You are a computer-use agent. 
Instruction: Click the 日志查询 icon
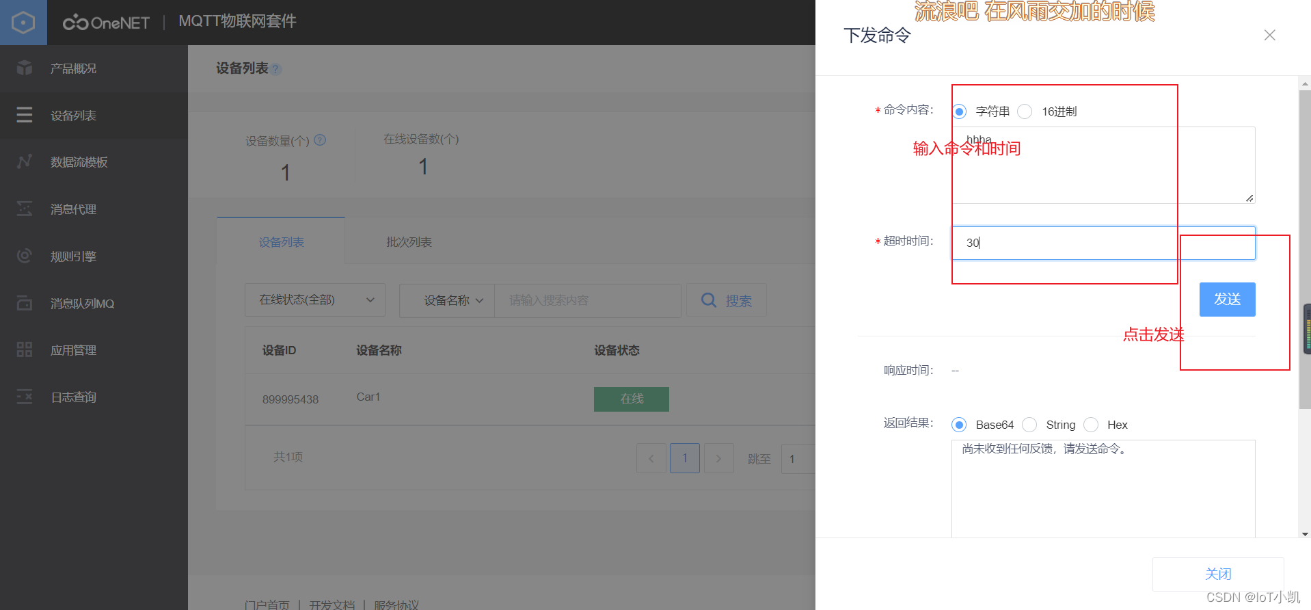pyautogui.click(x=25, y=397)
